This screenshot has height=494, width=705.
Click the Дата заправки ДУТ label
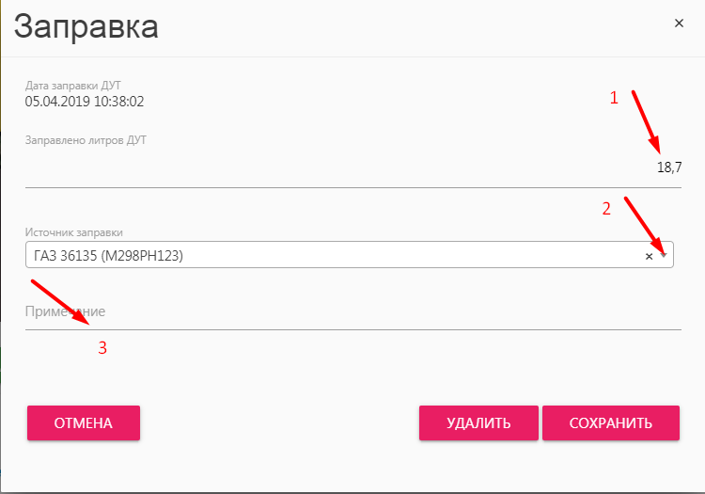pyautogui.click(x=72, y=86)
